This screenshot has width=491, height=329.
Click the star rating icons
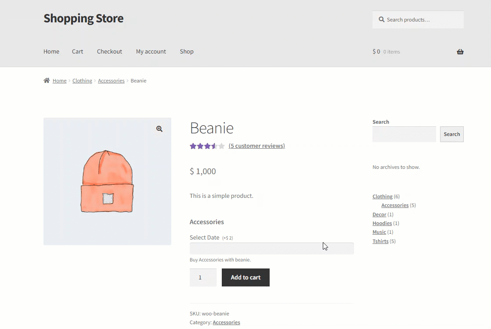click(207, 146)
